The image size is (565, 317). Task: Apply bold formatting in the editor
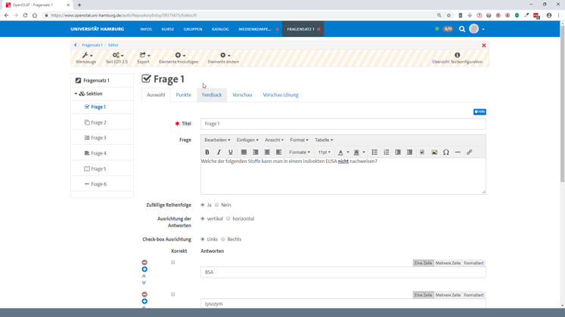tap(207, 152)
